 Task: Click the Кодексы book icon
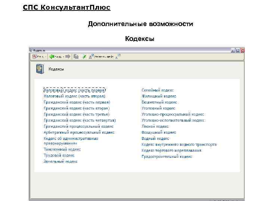tap(40, 69)
